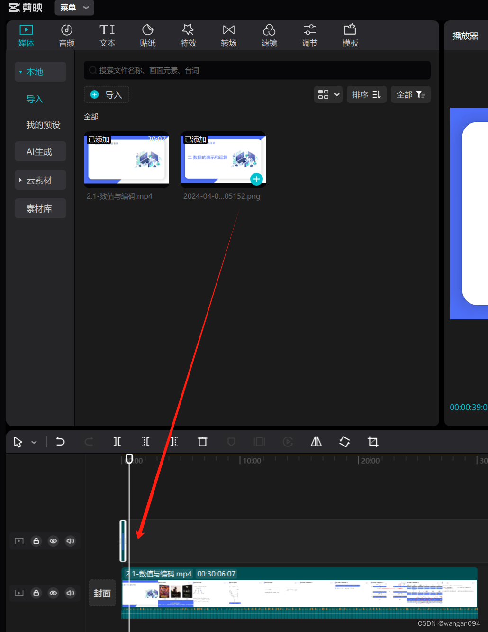Open the 菜单 menu dropdown
The image size is (488, 632).
(74, 8)
